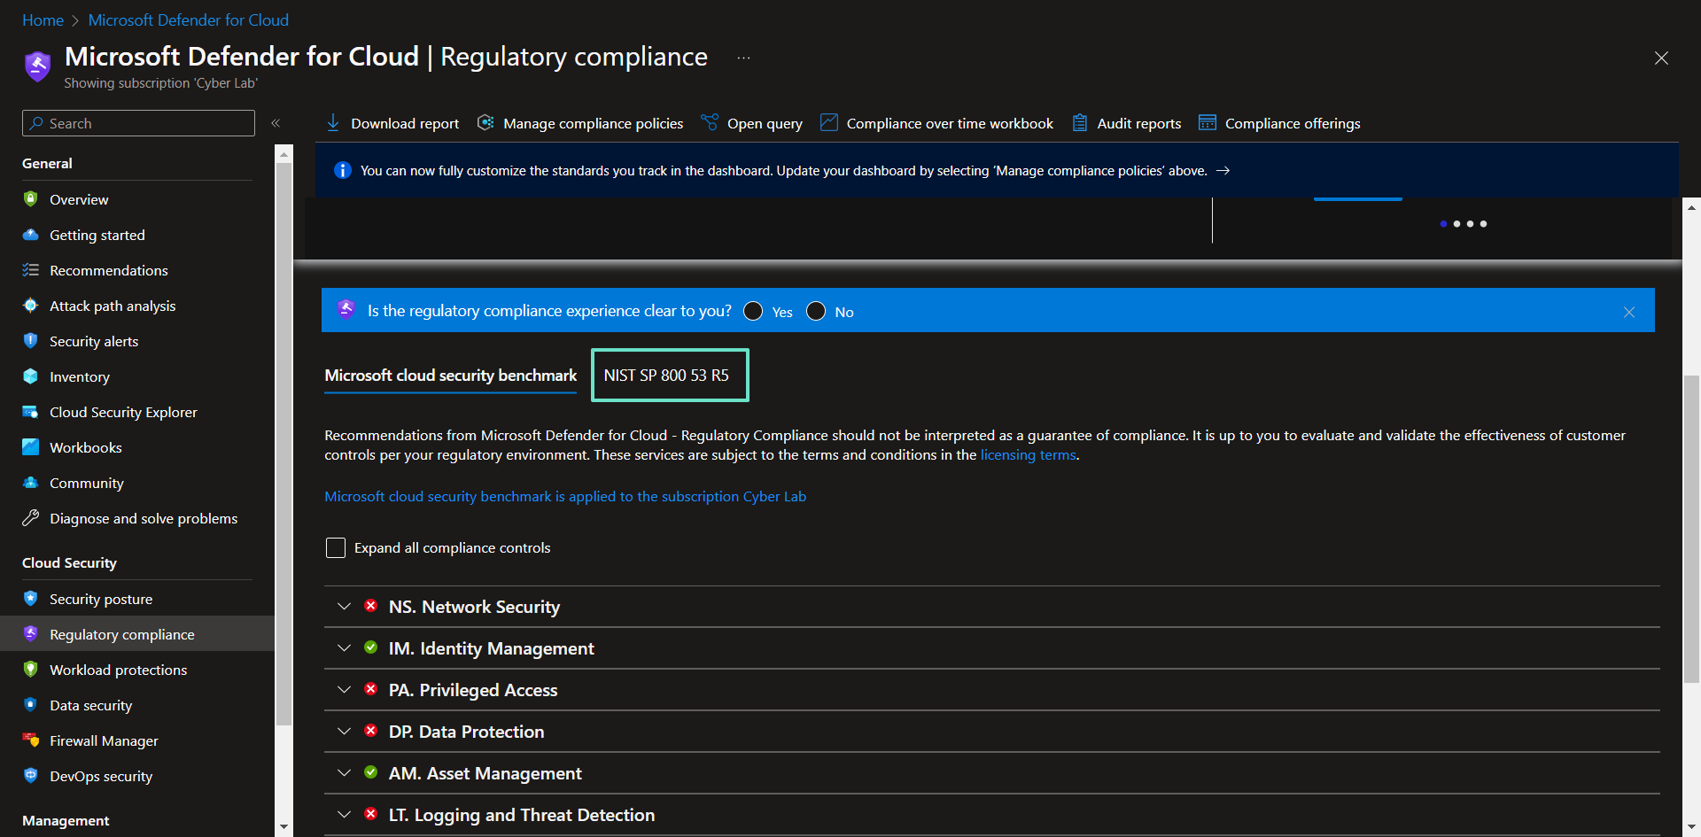Screen dimensions: 1701x837
Task: Expand the AM. Asset Management control
Action: pos(344,773)
